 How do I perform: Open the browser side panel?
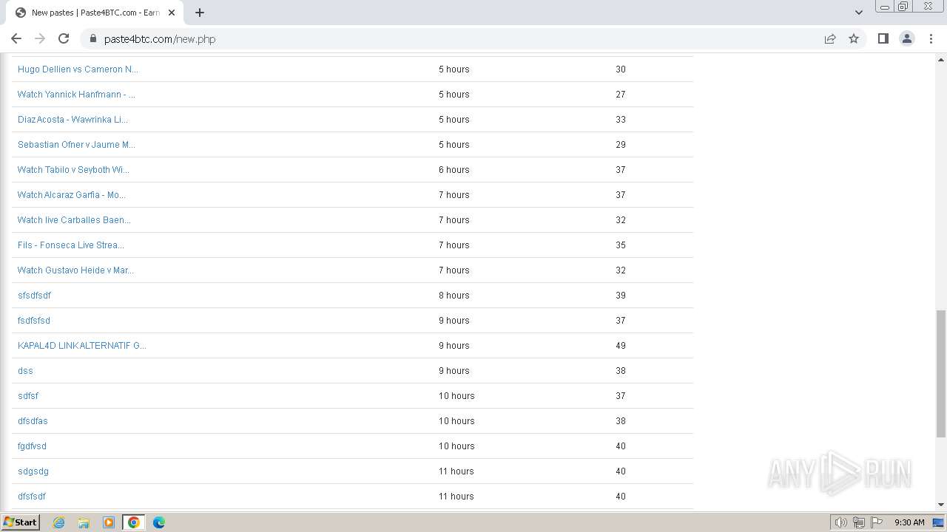(x=883, y=38)
